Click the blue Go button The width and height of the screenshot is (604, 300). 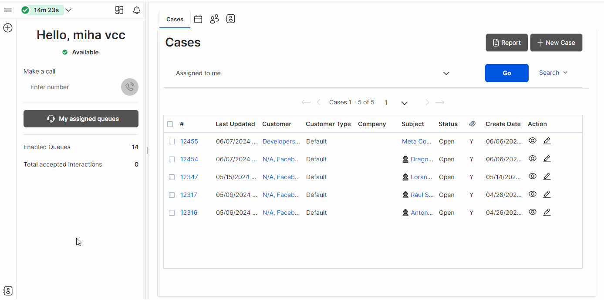click(507, 73)
